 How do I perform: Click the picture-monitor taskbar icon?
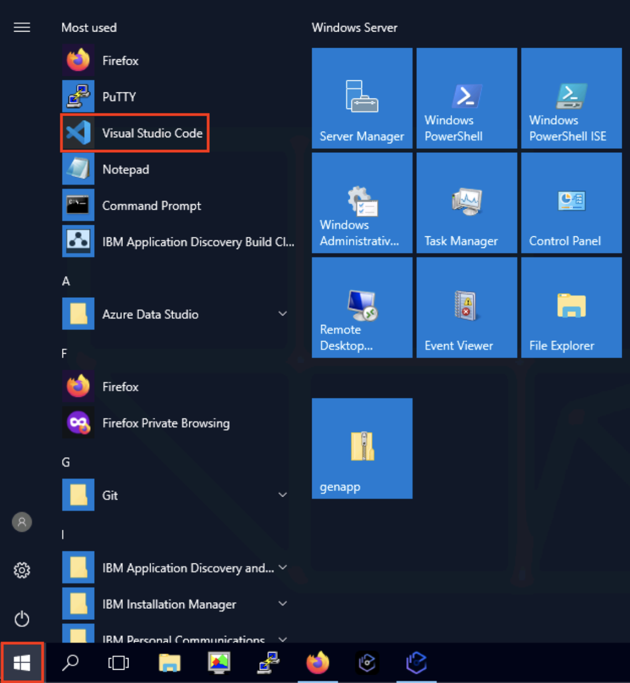pos(219,663)
